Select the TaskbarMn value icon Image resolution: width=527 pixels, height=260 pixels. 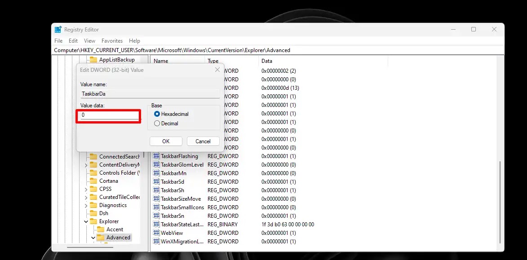tap(156, 173)
